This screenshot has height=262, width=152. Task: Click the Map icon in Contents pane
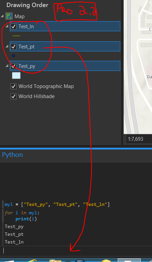(x=9, y=16)
